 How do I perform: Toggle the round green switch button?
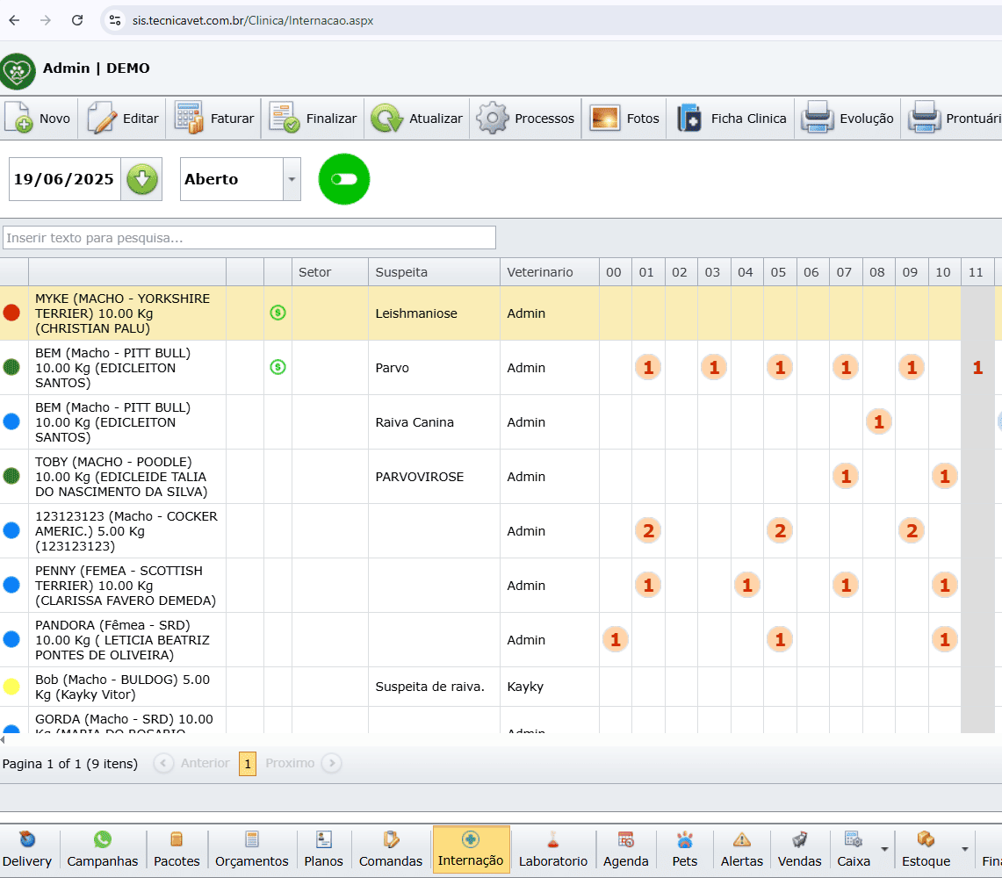point(344,179)
